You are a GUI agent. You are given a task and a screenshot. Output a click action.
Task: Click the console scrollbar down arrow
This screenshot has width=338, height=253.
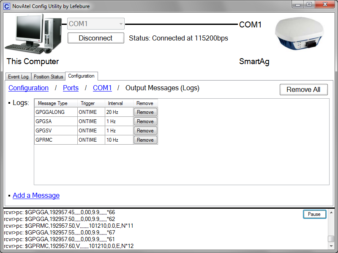click(331, 246)
